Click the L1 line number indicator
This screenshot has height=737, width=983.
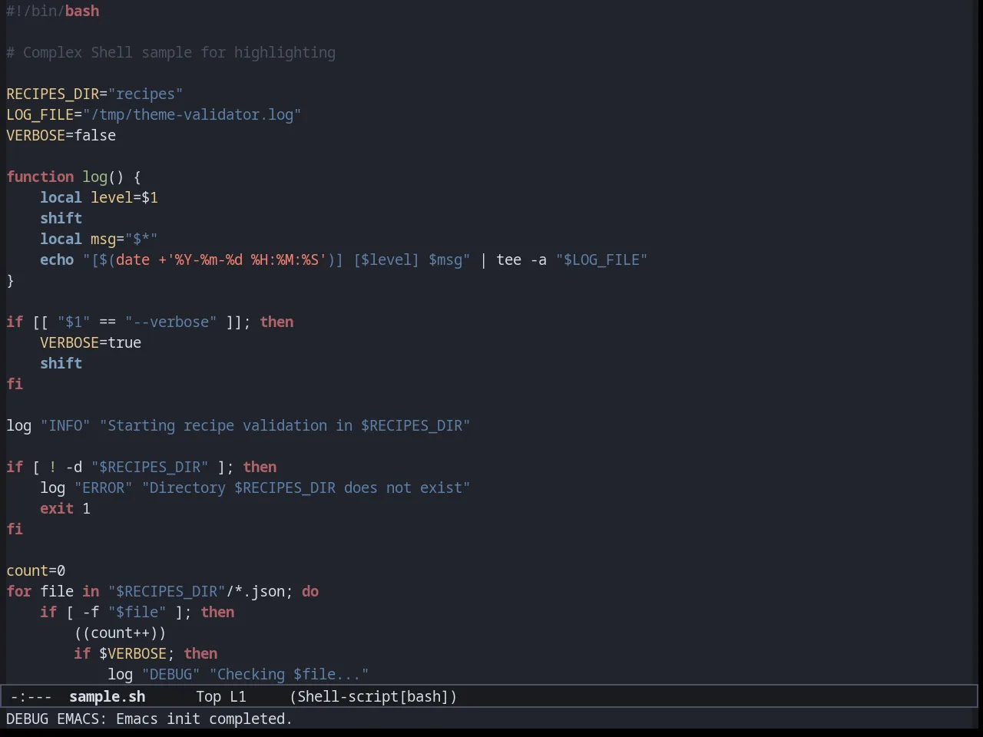coord(238,696)
